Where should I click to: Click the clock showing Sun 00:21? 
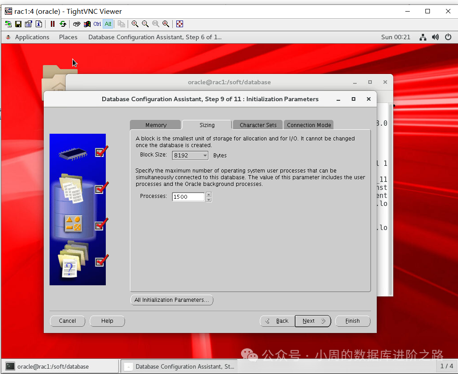[396, 37]
